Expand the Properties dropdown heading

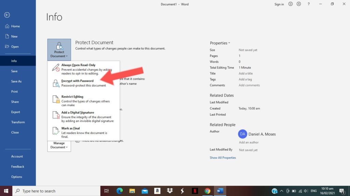(x=220, y=43)
